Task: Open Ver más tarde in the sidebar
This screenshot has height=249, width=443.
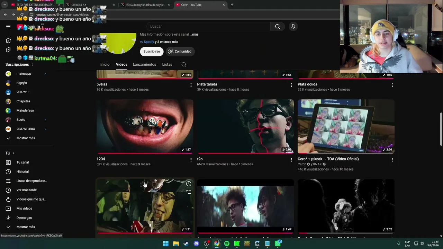Action: 26,190
